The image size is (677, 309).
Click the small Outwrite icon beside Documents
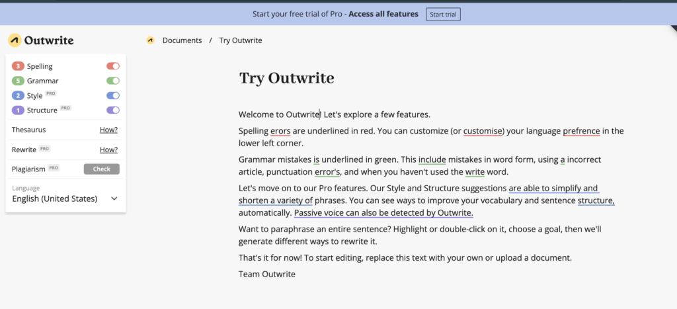pyautogui.click(x=150, y=40)
